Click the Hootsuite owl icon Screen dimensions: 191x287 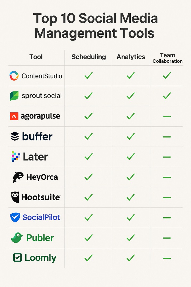click(15, 197)
